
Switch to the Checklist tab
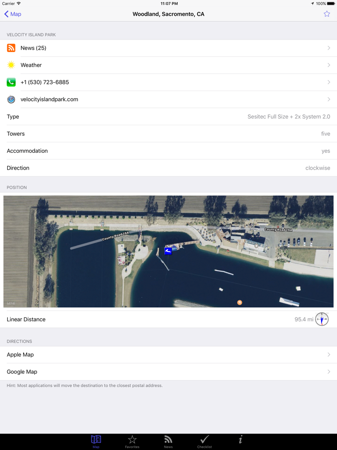click(x=205, y=441)
